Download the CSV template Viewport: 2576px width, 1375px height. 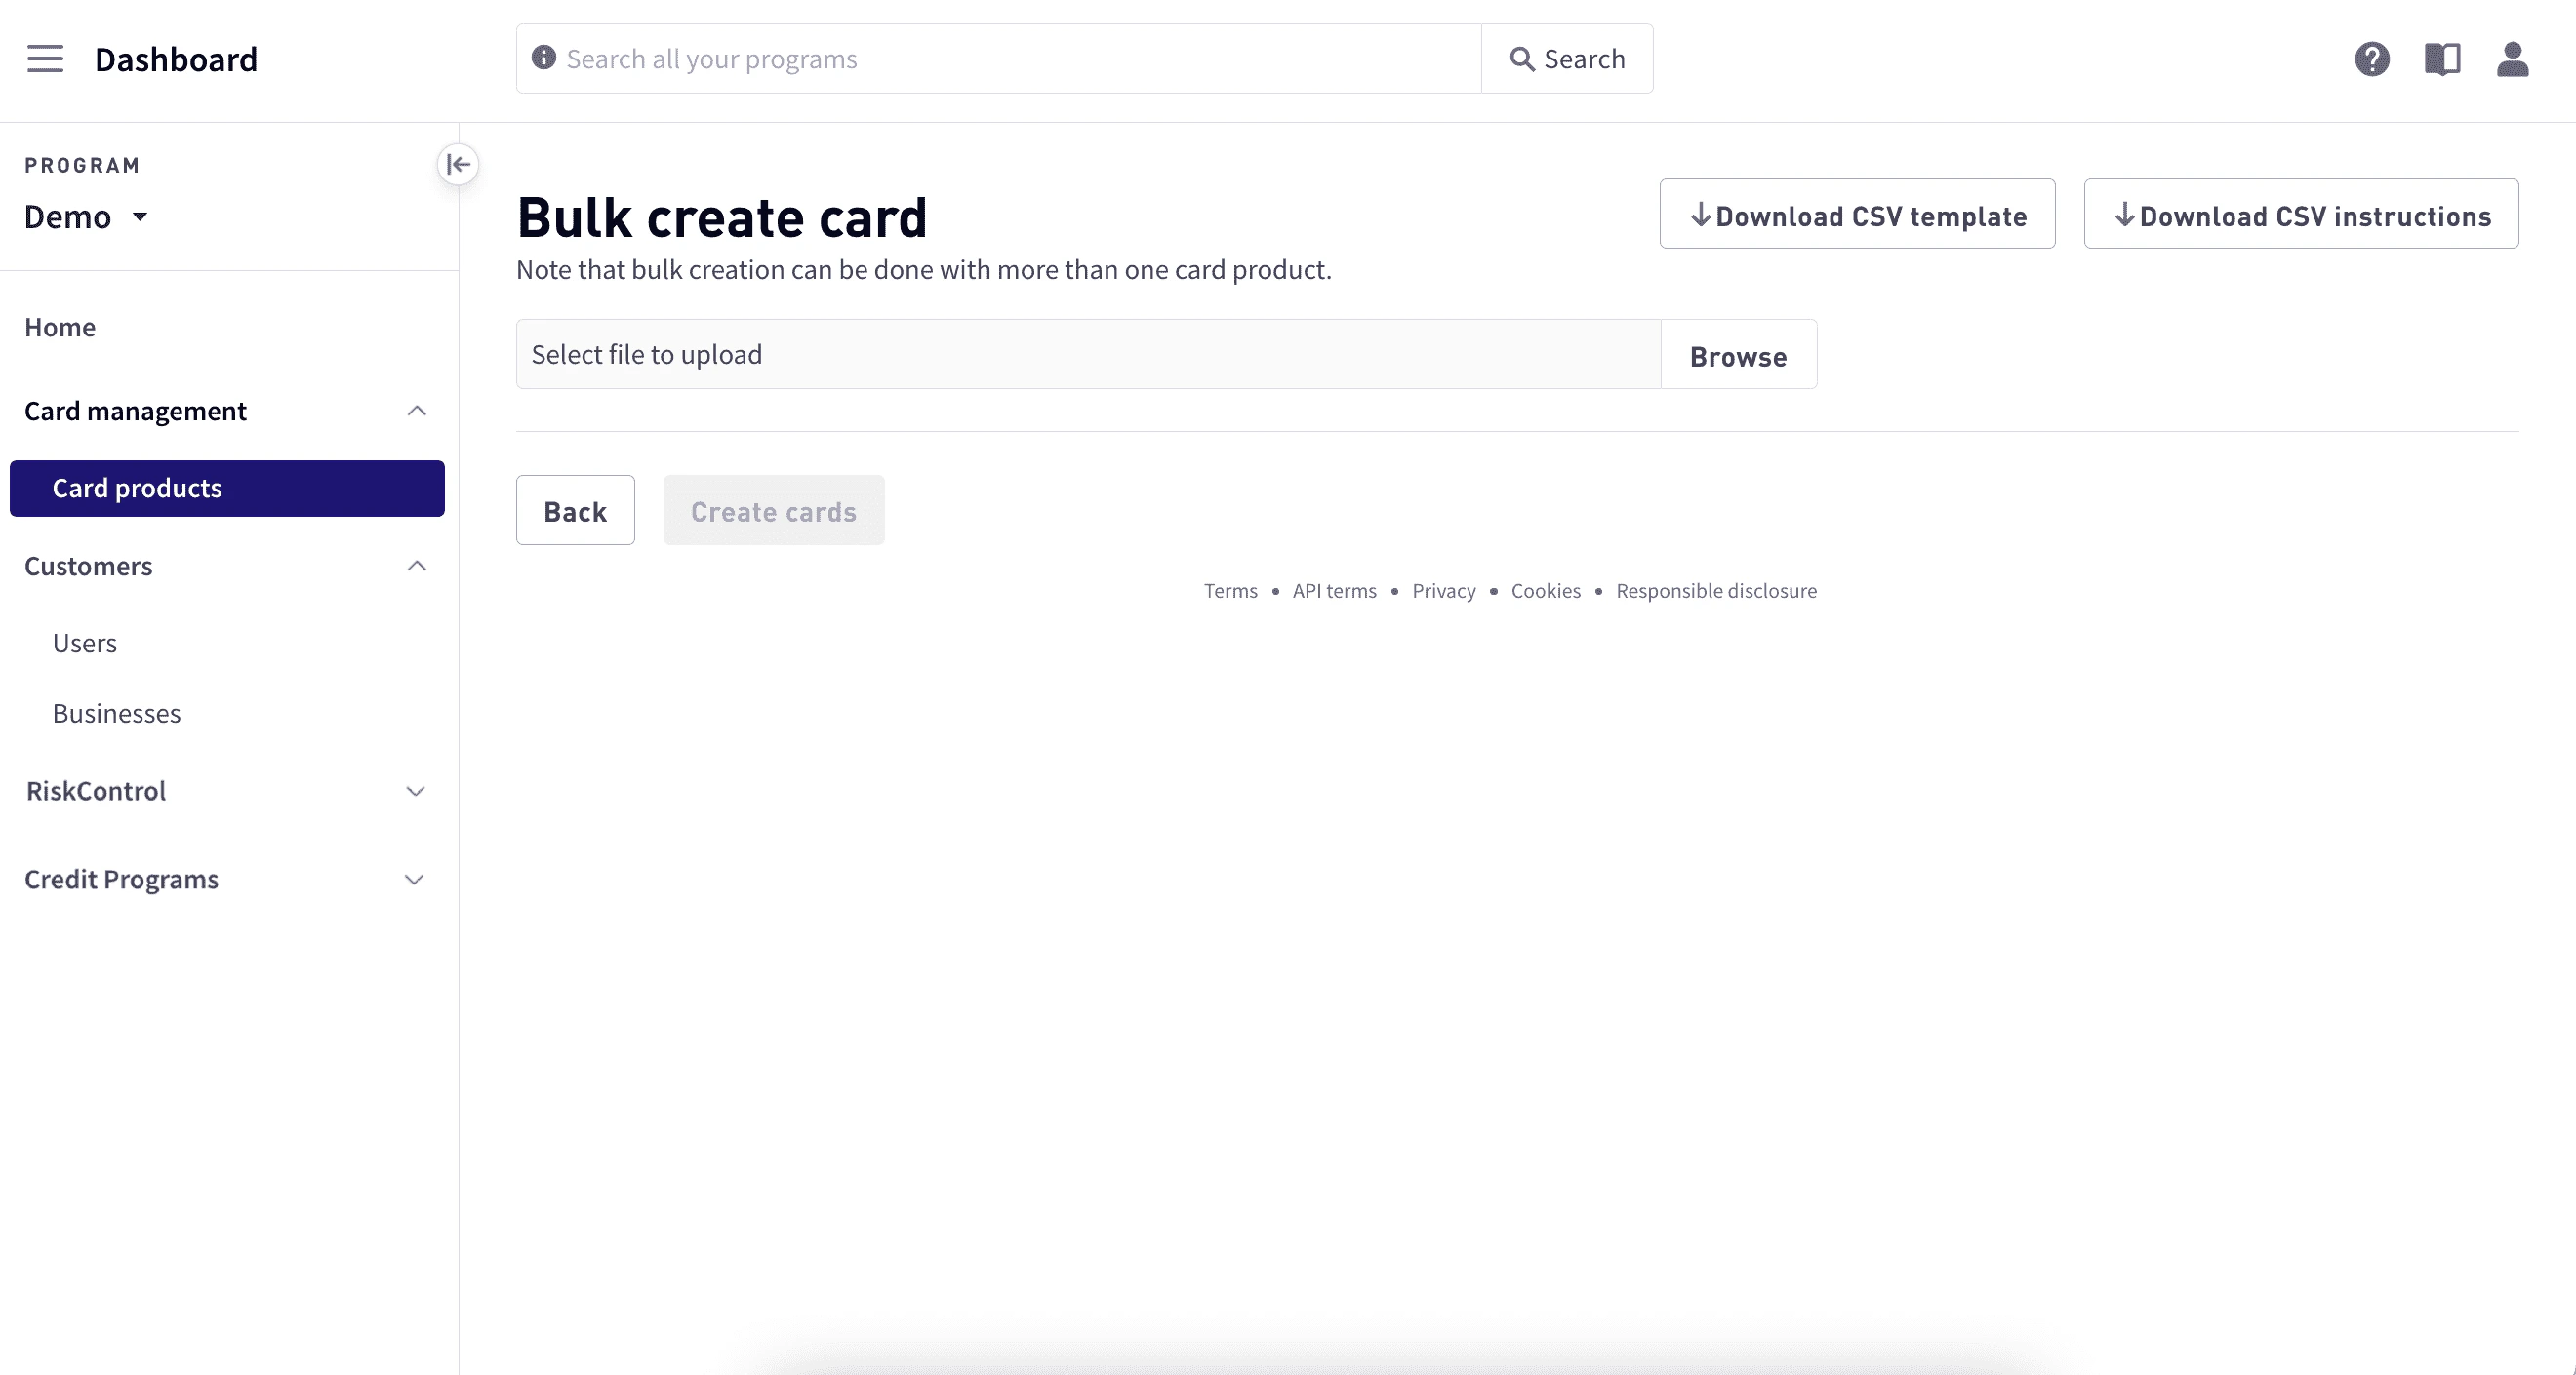(1857, 214)
